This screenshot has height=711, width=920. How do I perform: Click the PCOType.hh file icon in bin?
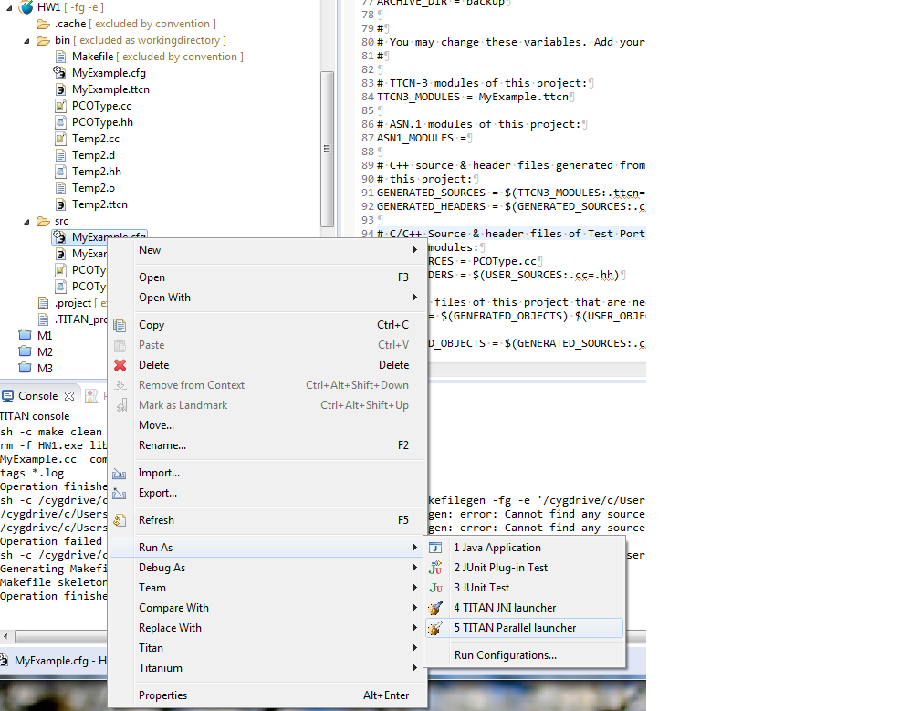(60, 122)
